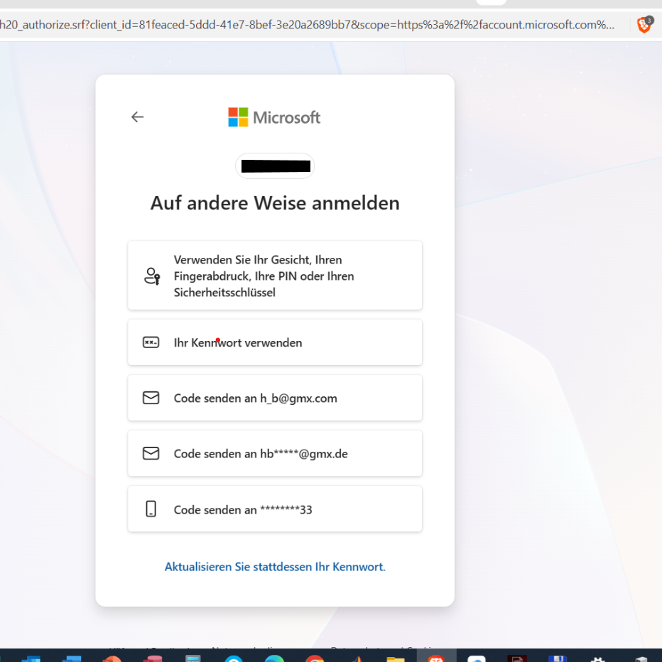Open File Explorer folder from the taskbar
662x662 pixels.
click(396, 658)
